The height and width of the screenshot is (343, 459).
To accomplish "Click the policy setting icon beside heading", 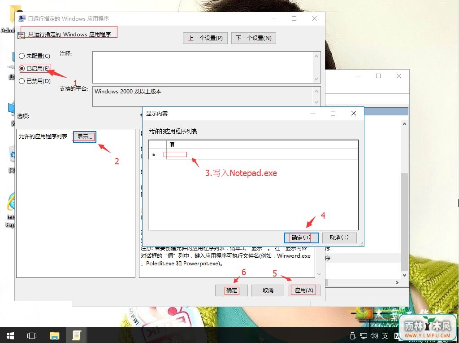I will pyautogui.click(x=21, y=35).
